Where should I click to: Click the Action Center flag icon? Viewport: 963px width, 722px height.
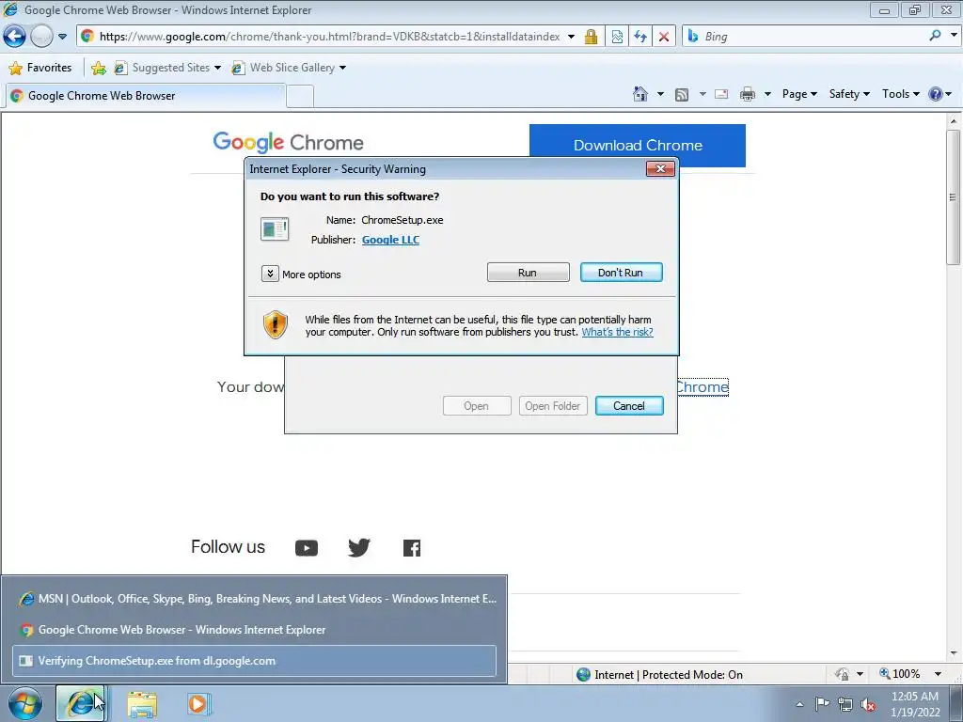pos(822,704)
